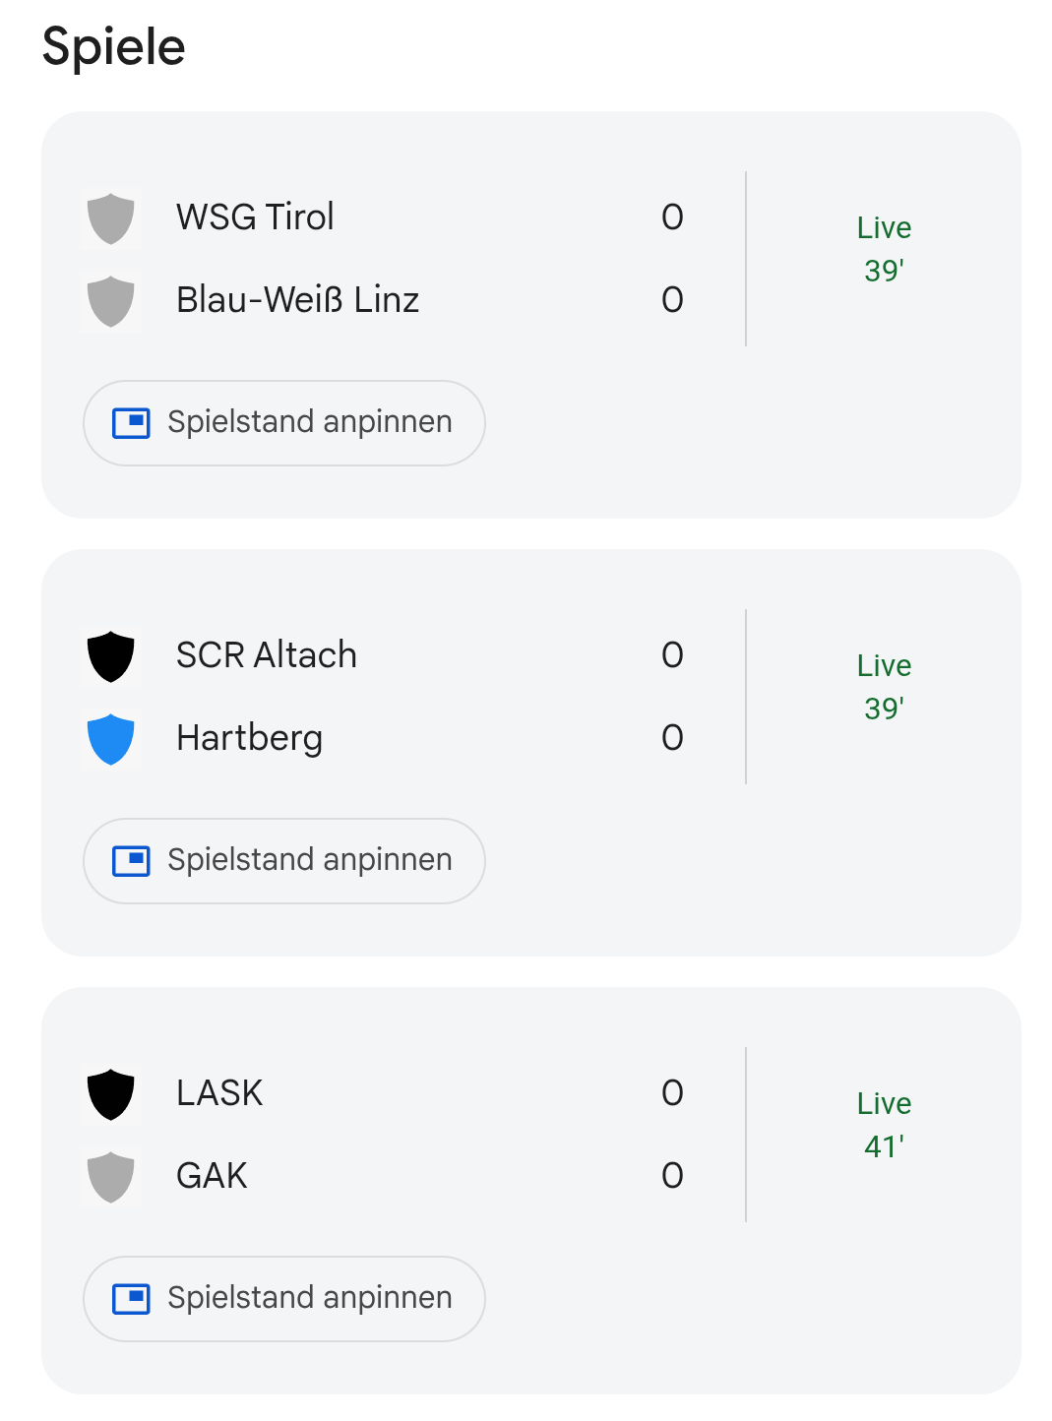Click Live 39' status in WSG Tirol card
This screenshot has width=1052, height=1421.
click(884, 249)
